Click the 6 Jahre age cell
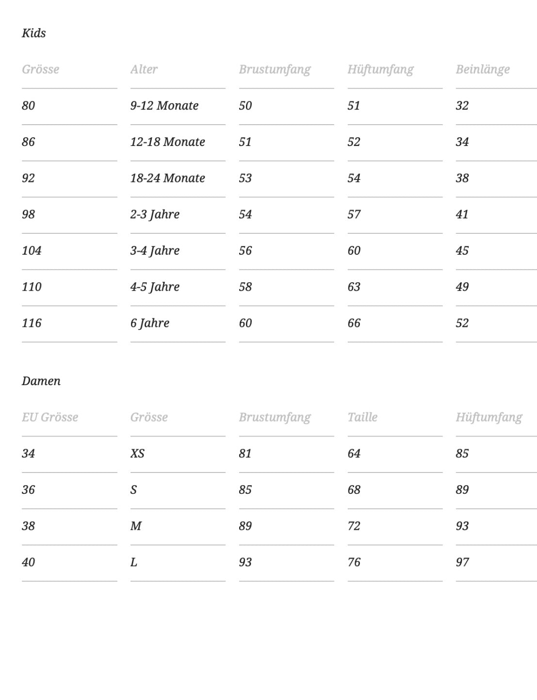 [150, 323]
